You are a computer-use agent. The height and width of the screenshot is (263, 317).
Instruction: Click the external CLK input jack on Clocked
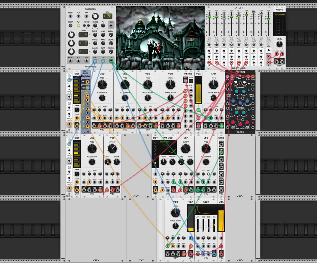(x=111, y=25)
